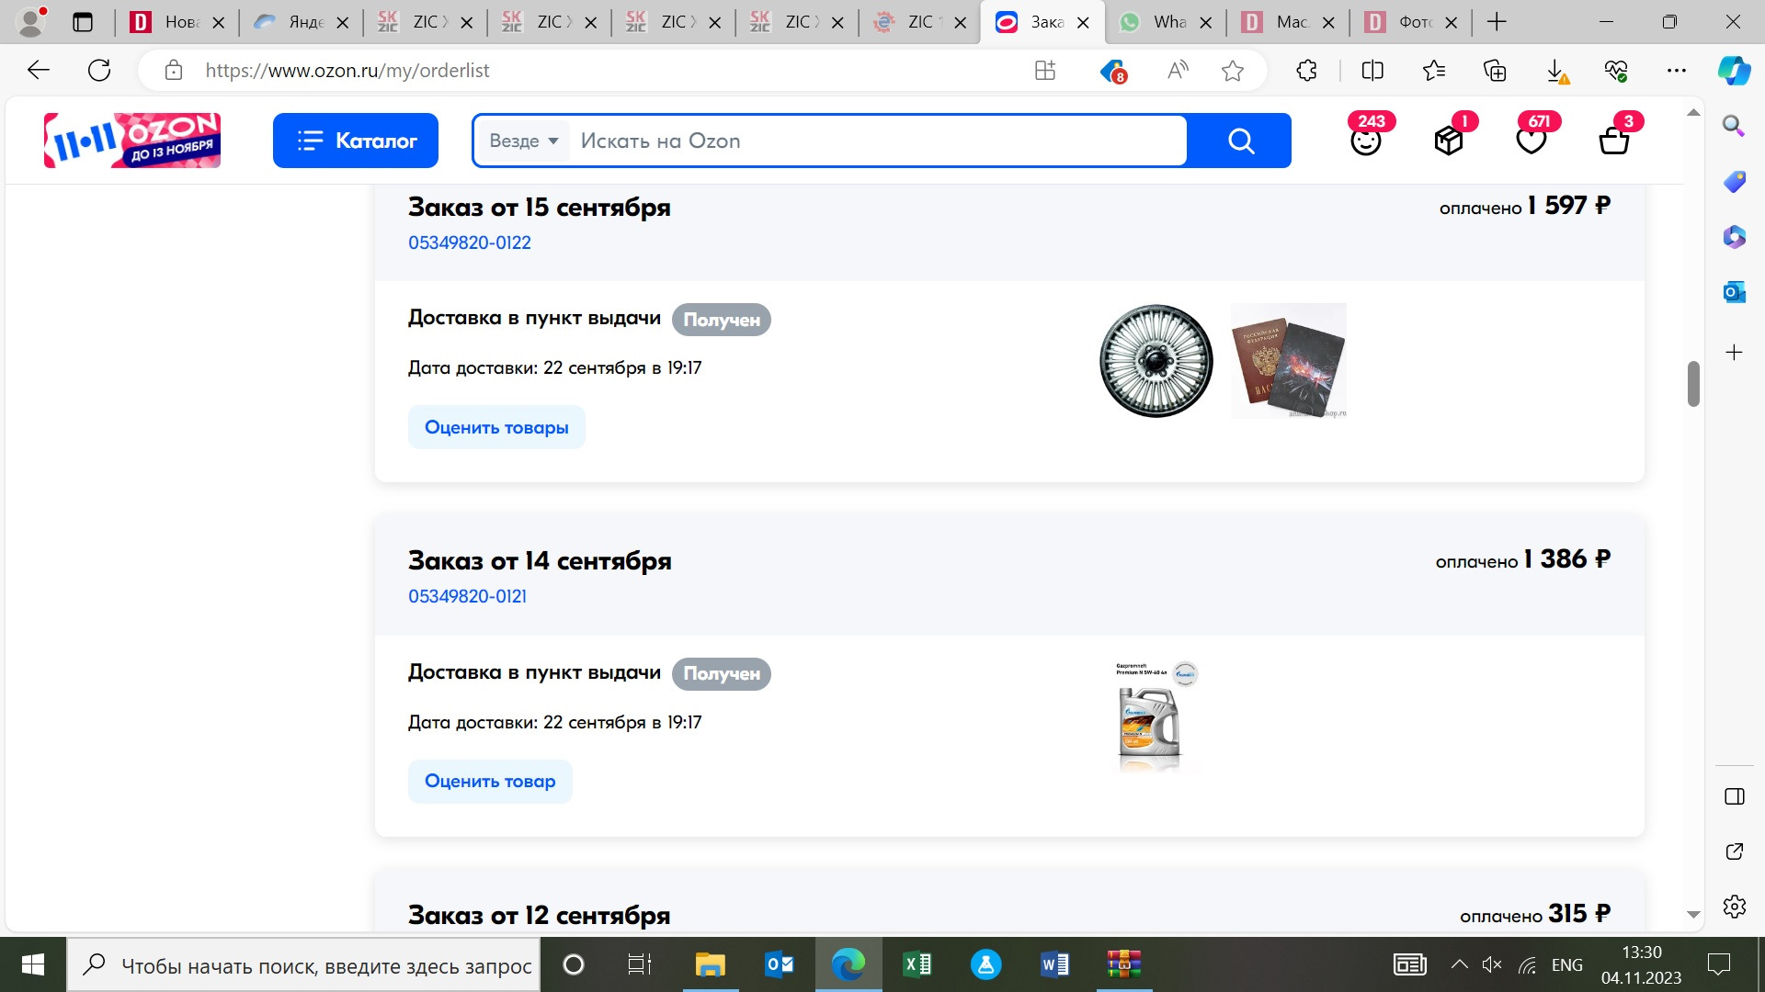Open the Каталог menu
1765x992 pixels.
point(356,141)
